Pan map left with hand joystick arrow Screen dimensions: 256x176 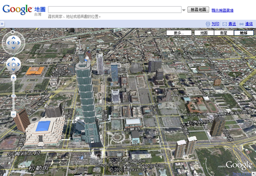pyautogui.click(x=8, y=65)
